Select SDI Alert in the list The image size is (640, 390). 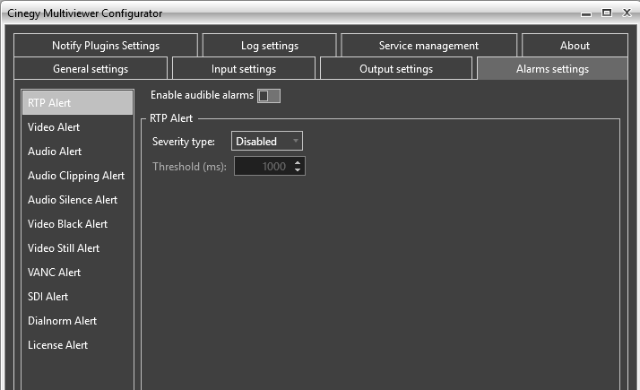(78, 297)
